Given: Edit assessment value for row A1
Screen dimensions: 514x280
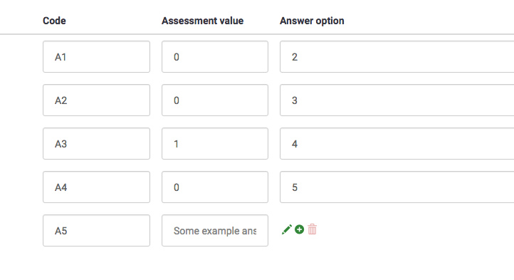Looking at the screenshot, I should [x=215, y=57].
